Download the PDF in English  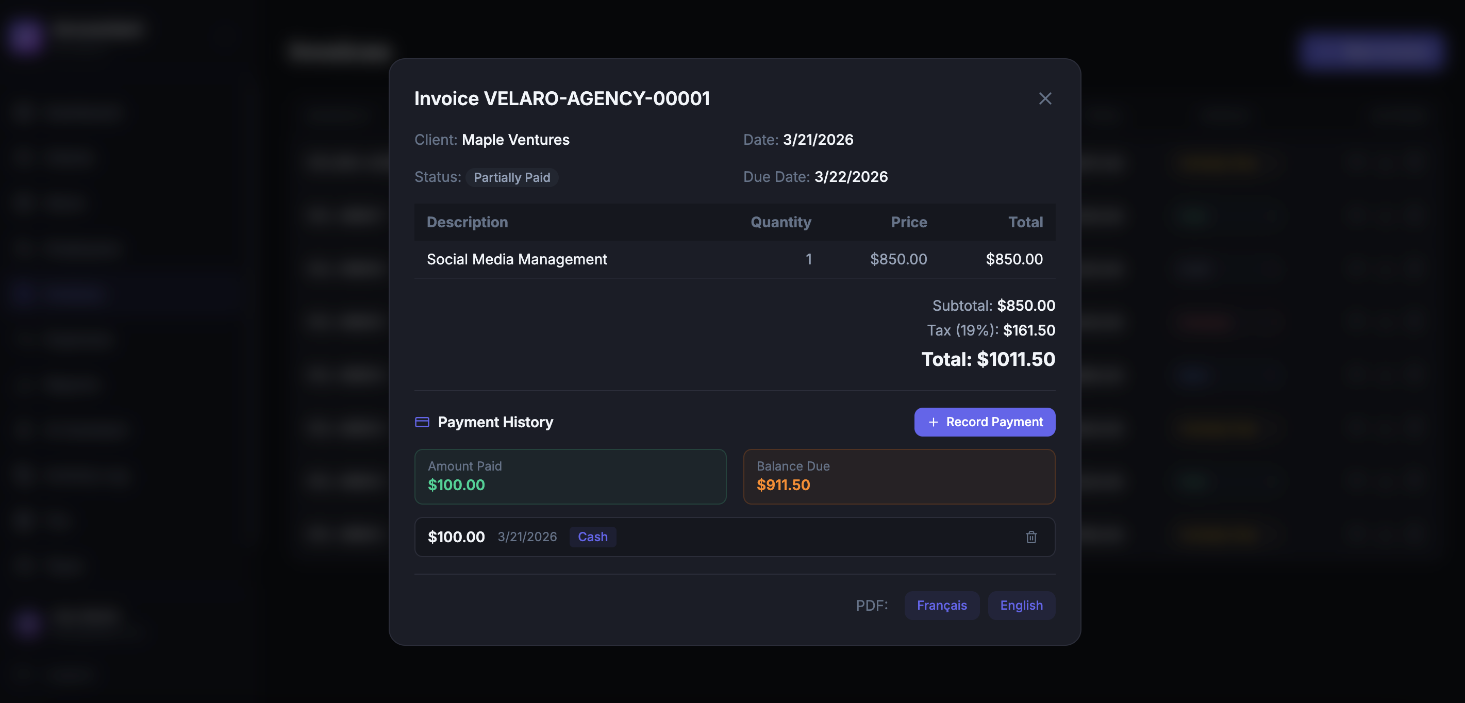pyautogui.click(x=1021, y=605)
